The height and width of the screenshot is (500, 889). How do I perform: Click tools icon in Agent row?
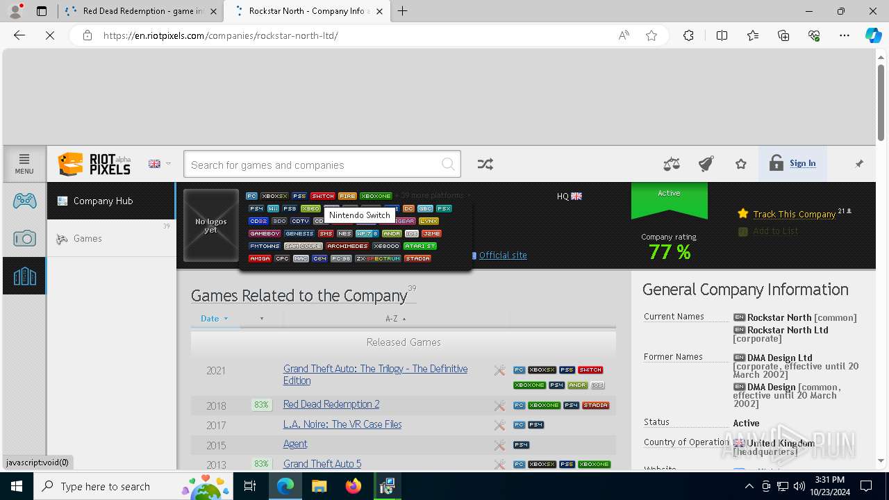499,445
